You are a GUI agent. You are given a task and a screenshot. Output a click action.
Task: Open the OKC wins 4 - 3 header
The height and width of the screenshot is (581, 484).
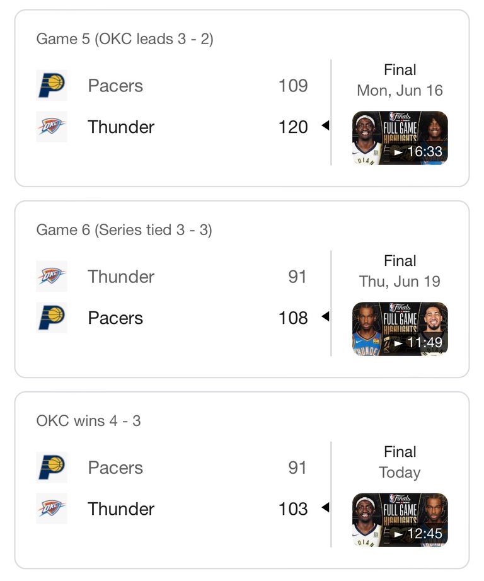pyautogui.click(x=89, y=421)
